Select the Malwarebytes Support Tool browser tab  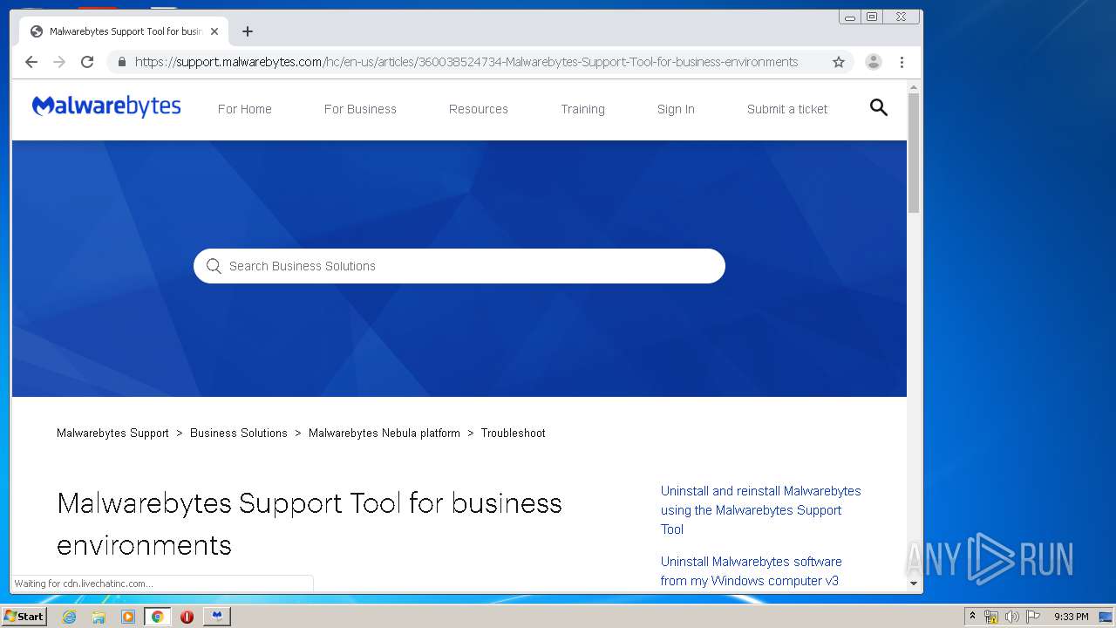point(124,31)
